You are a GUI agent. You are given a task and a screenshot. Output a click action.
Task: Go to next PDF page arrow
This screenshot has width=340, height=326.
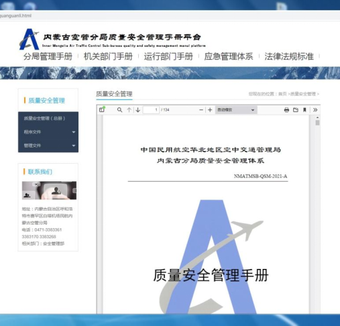(138, 110)
